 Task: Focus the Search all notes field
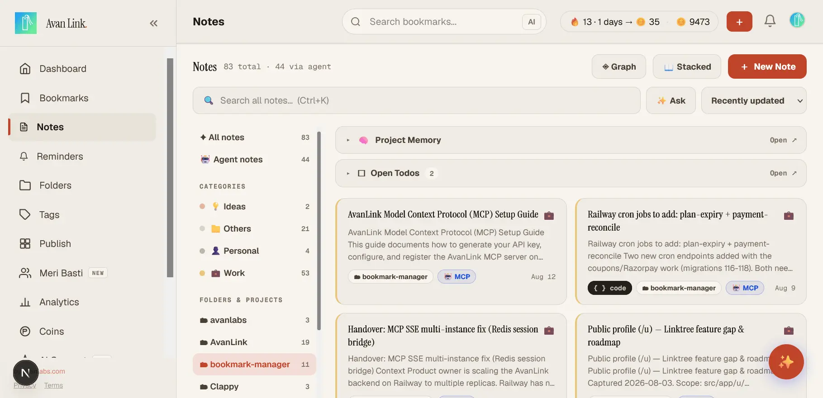pyautogui.click(x=416, y=100)
